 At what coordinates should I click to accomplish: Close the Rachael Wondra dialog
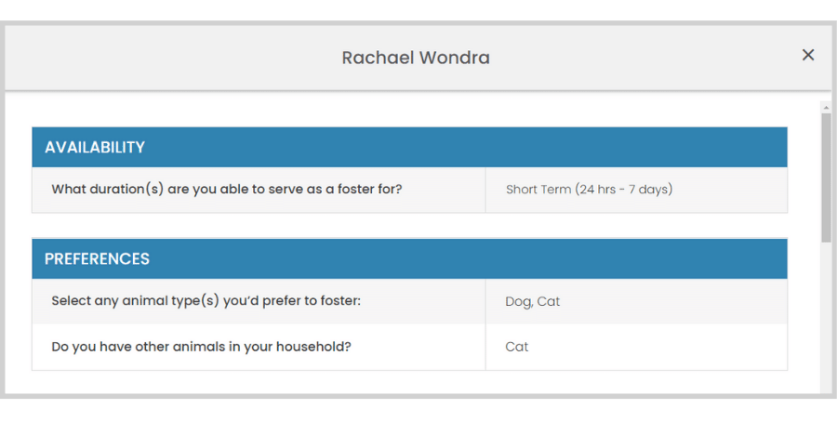[807, 55]
